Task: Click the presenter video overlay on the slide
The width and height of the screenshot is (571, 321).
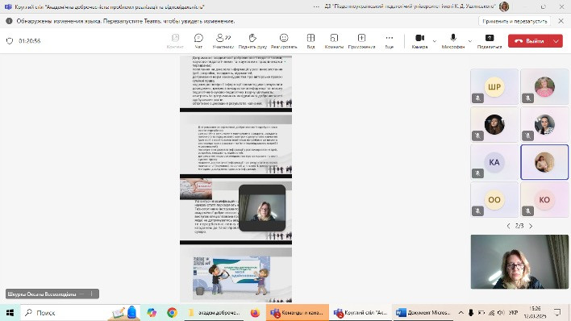Action: (262, 208)
